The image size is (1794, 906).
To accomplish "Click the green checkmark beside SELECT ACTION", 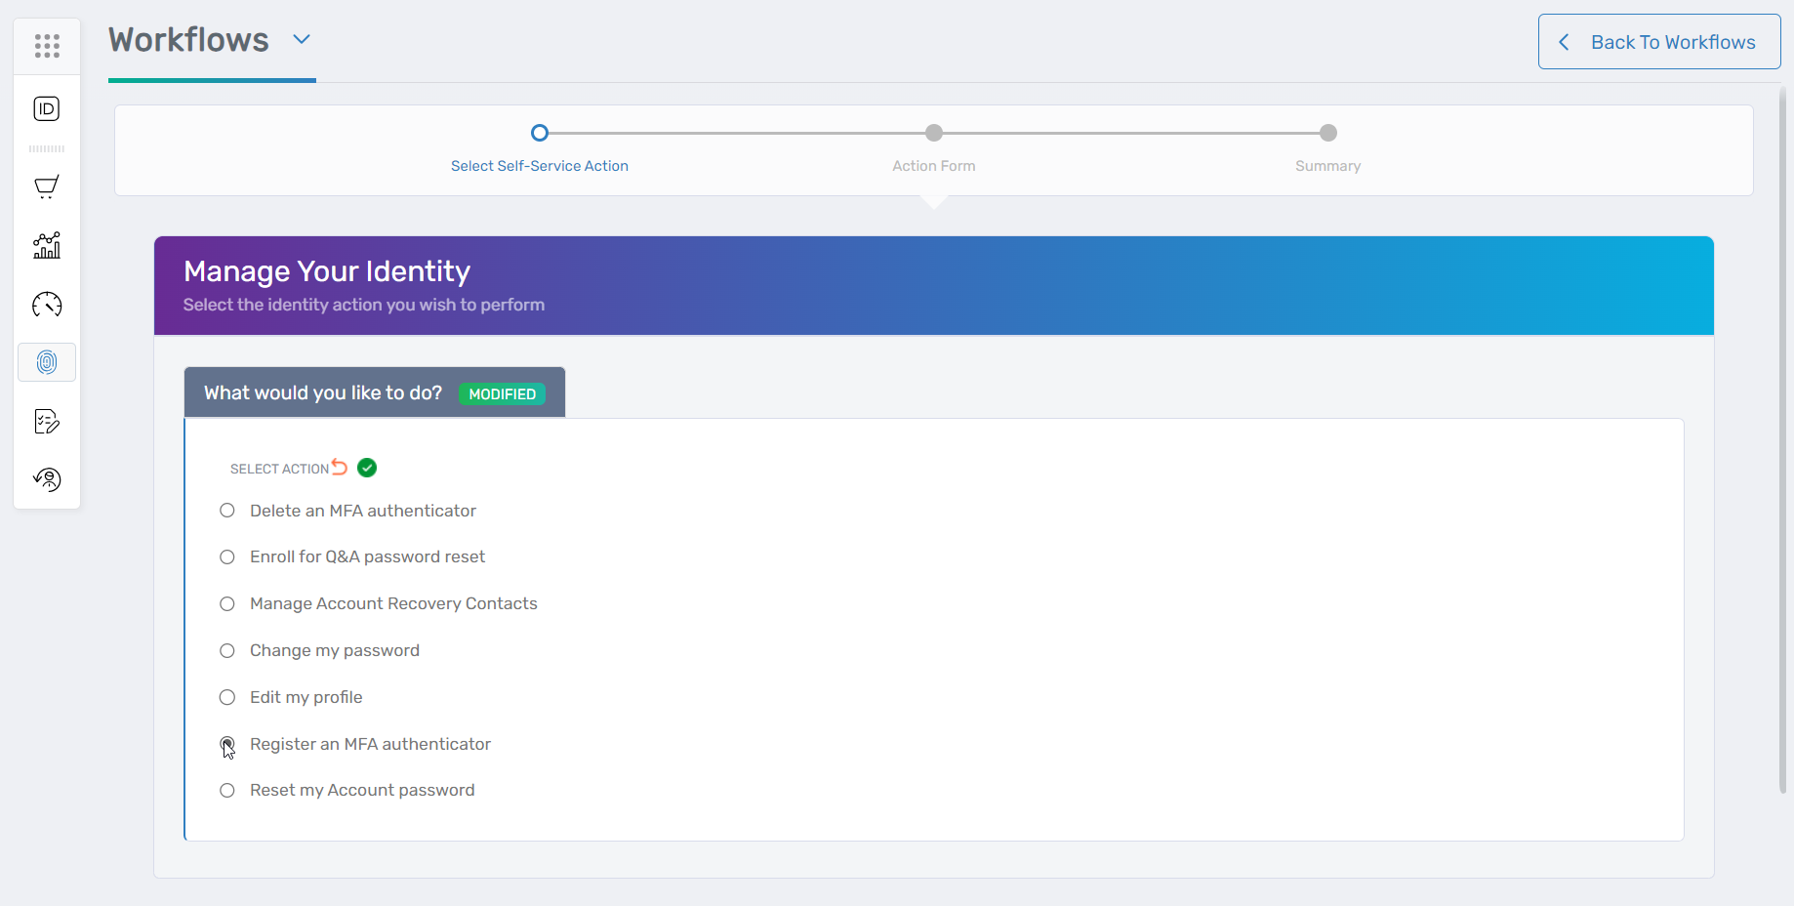I will (366, 468).
